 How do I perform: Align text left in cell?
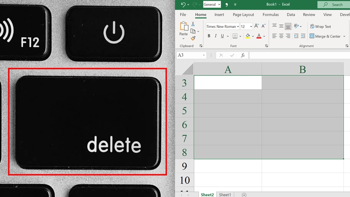click(274, 36)
